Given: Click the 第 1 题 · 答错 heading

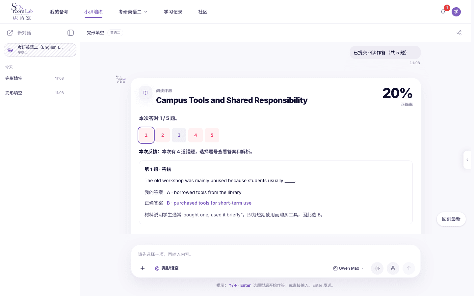Looking at the screenshot, I should (158, 169).
